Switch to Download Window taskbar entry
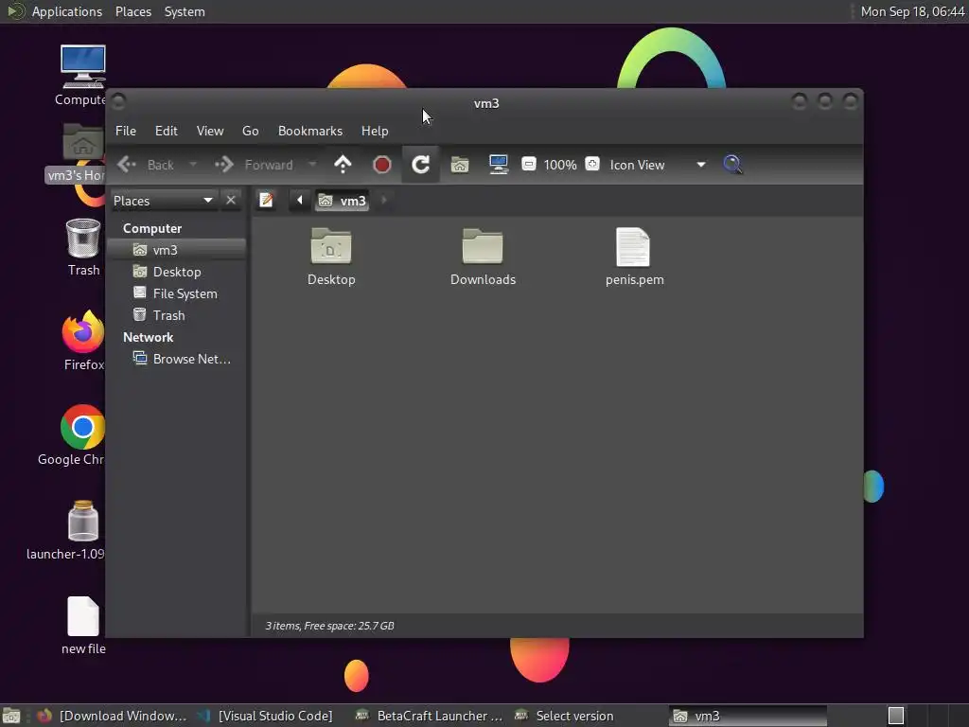Screen dimensions: 969x727 coord(112,716)
